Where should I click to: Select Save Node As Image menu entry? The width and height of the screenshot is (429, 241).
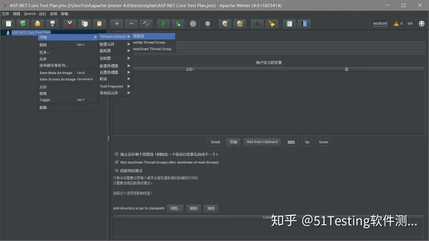68,73
